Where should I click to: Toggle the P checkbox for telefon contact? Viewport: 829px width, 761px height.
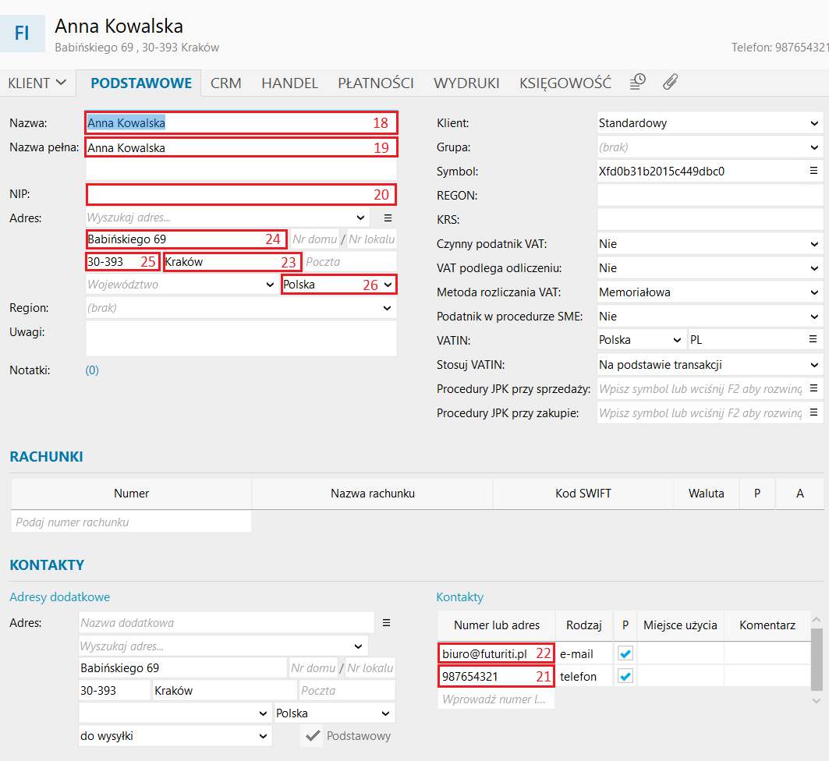625,677
